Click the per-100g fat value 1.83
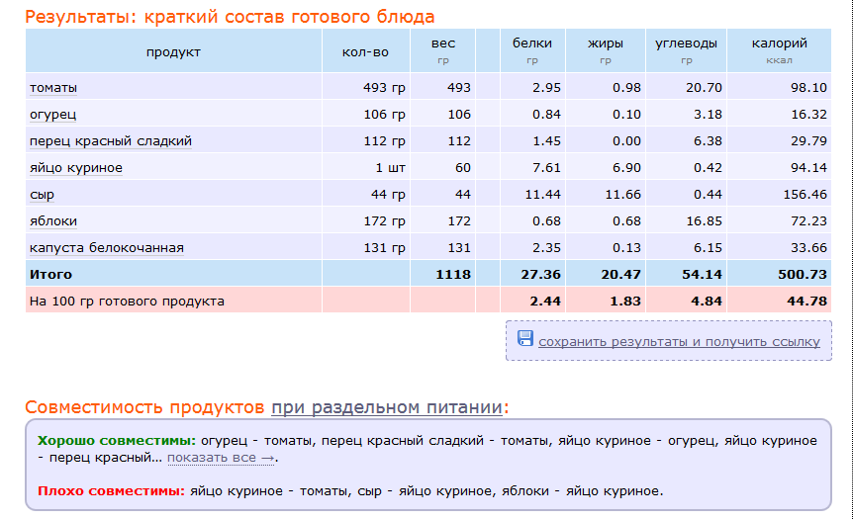Screen dimensions: 853x520 [x=625, y=301]
